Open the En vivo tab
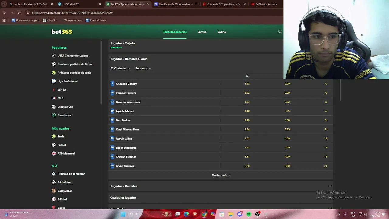Image resolution: width=389 pixels, height=219 pixels. [202, 32]
